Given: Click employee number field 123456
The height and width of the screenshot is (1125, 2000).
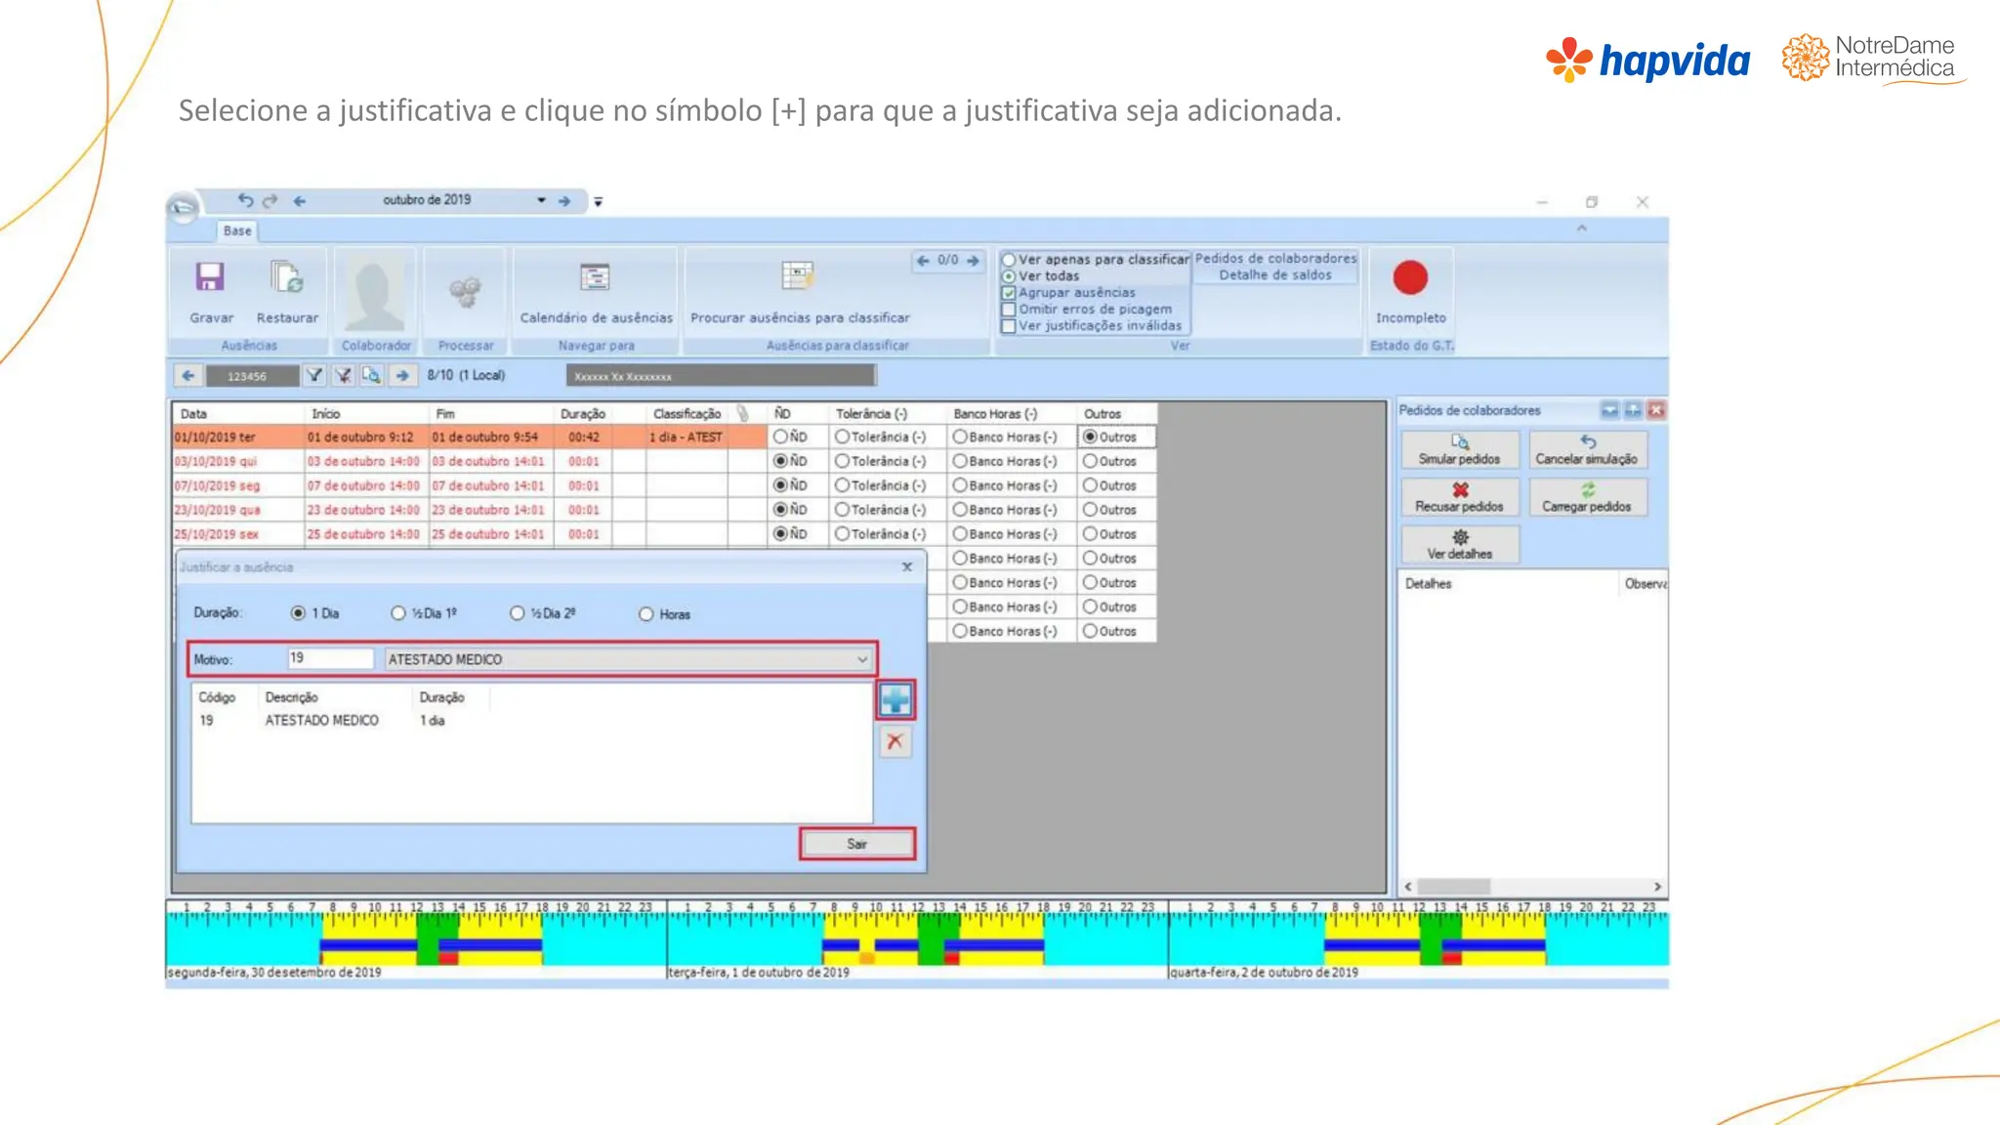Looking at the screenshot, I should coord(252,376).
